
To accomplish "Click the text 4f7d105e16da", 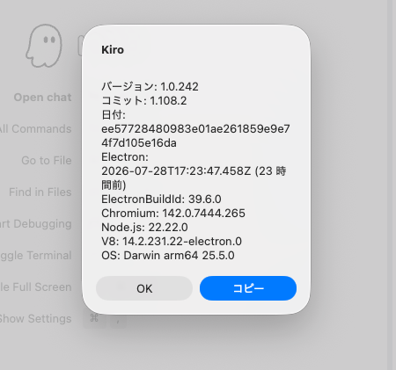I will point(139,143).
